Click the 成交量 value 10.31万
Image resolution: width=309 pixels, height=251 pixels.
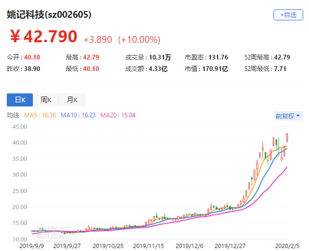click(160, 57)
